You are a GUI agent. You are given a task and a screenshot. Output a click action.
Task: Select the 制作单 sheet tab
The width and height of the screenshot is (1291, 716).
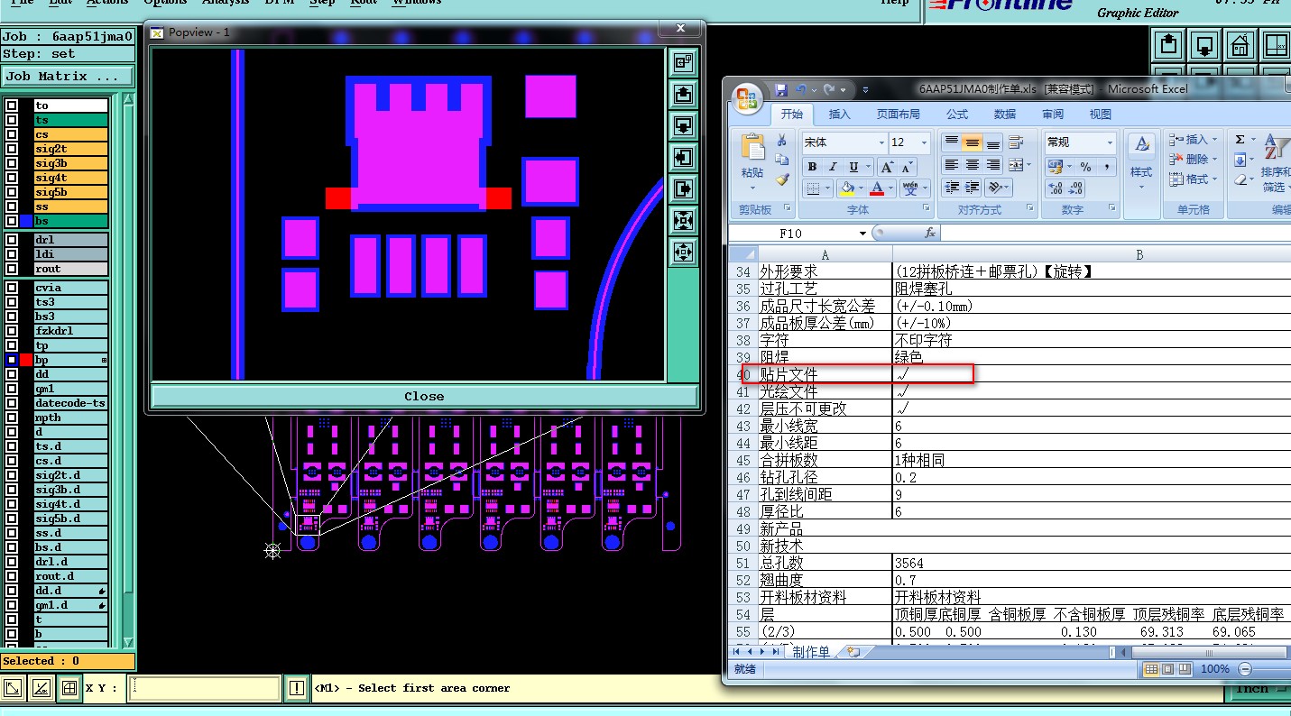point(810,651)
